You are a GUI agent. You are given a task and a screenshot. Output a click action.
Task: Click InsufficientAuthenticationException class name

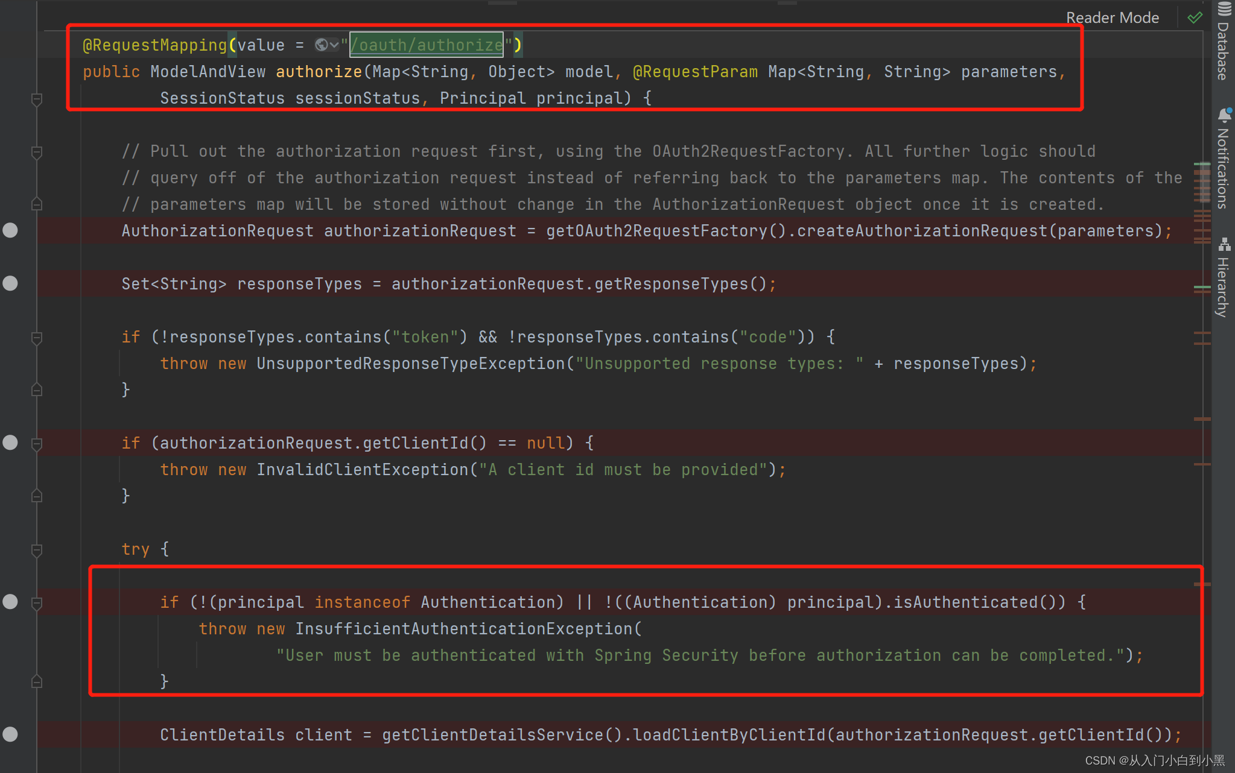(464, 629)
